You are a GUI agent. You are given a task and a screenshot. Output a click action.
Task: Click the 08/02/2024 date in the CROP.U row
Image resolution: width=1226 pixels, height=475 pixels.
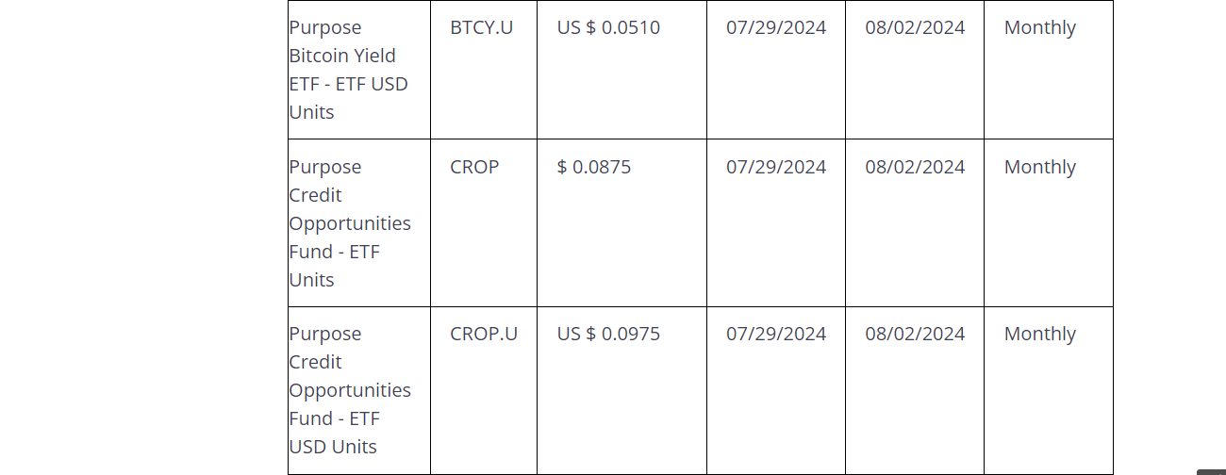click(x=915, y=334)
